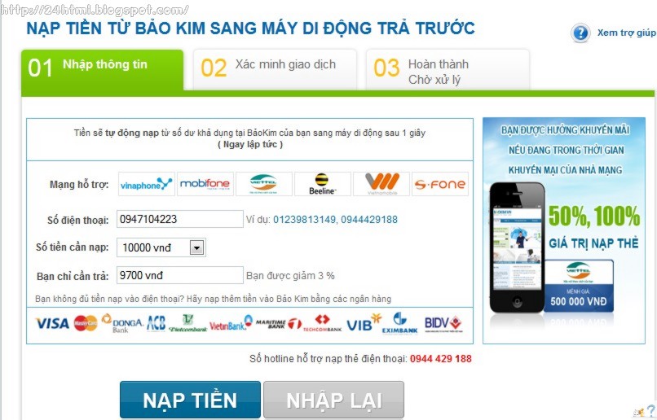Screen dimensions: 657x420
Task: Choose the Mobifone carrier icon
Action: tap(205, 184)
